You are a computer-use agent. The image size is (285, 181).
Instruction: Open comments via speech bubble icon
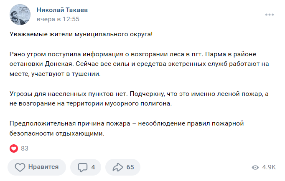coord(83,167)
